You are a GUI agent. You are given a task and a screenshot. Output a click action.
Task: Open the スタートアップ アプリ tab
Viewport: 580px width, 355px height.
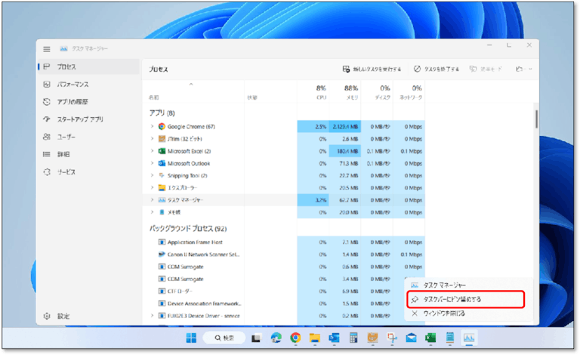(x=89, y=119)
